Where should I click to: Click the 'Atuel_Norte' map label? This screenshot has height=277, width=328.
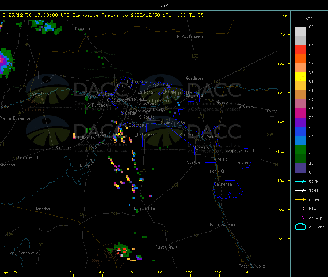pyautogui.click(x=173, y=122)
